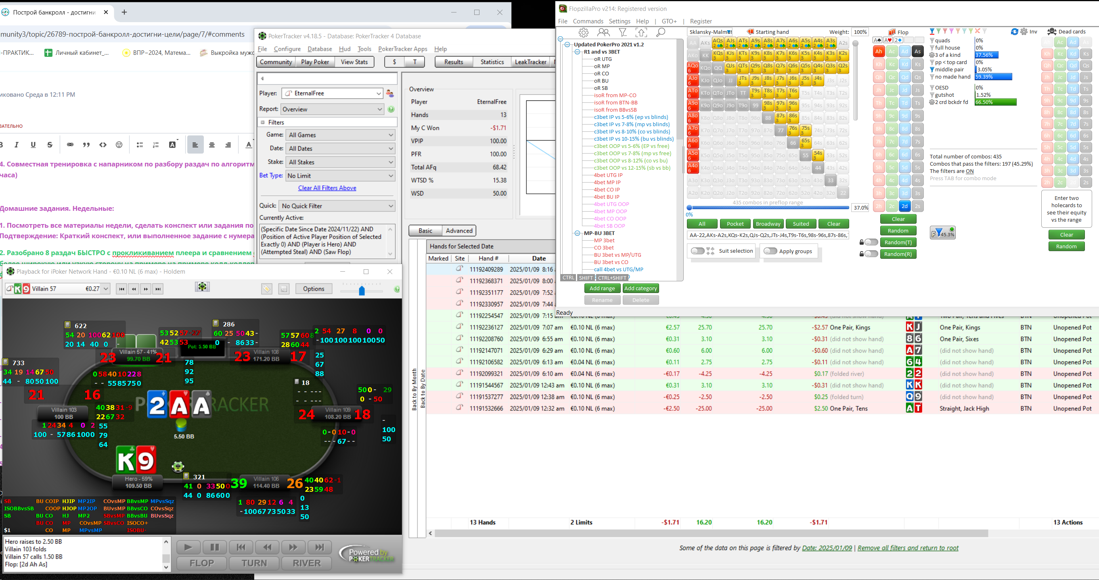Open Flopzilla settings gear icon above range tree
This screenshot has width=1099, height=580.
coord(583,32)
